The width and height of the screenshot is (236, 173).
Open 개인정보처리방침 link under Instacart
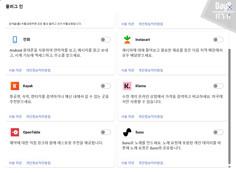150,70
